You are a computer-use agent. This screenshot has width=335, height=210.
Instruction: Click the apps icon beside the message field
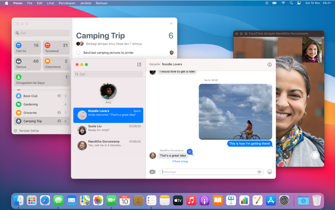coord(152,172)
